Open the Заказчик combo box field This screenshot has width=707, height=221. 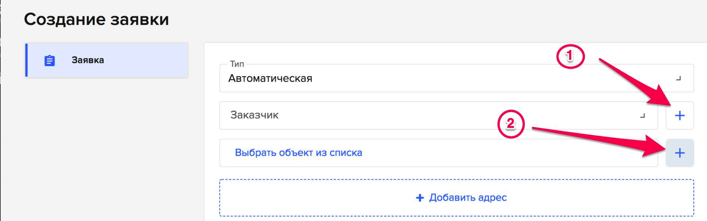click(439, 115)
